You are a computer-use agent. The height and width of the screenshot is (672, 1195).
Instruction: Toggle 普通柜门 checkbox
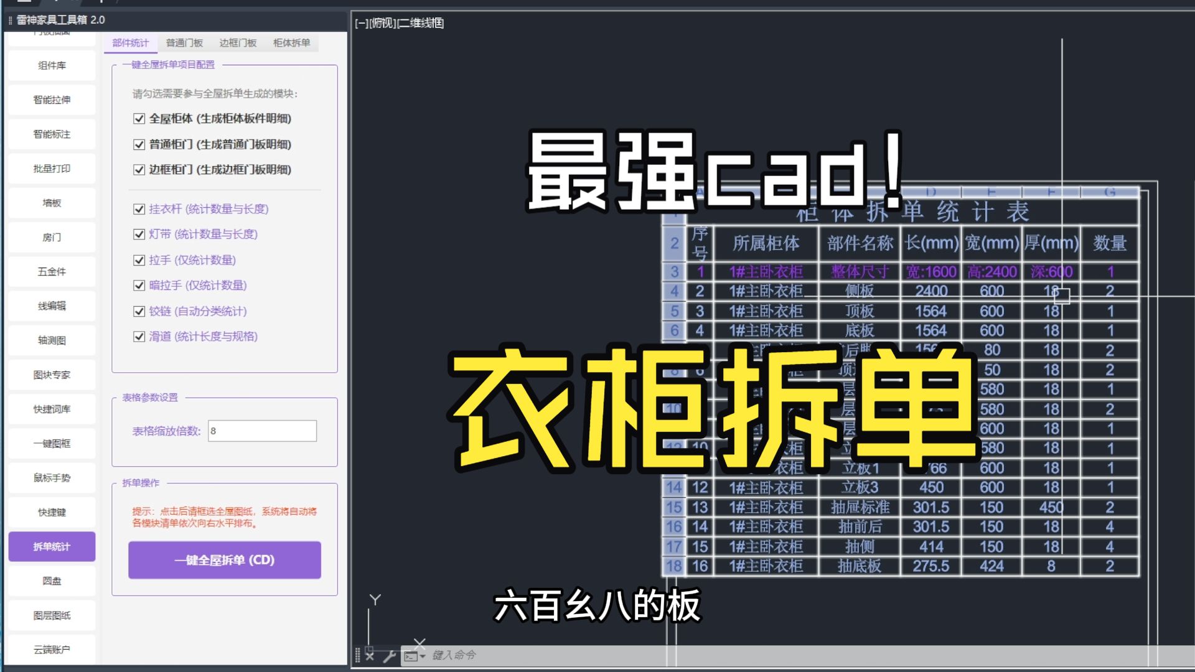(139, 144)
